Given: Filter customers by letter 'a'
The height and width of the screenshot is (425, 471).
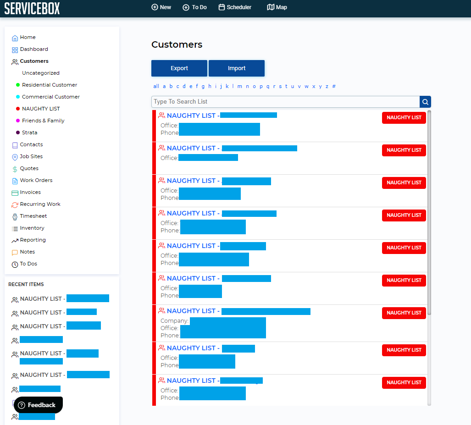Looking at the screenshot, I should click(164, 86).
